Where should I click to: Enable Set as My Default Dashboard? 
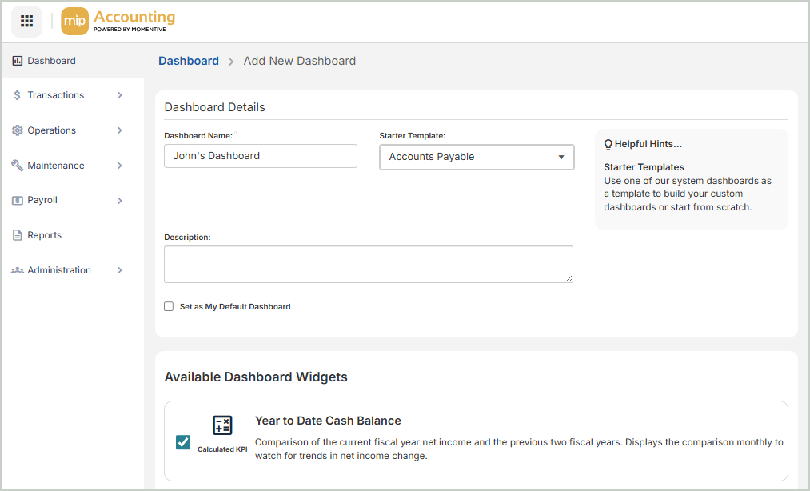click(x=169, y=306)
